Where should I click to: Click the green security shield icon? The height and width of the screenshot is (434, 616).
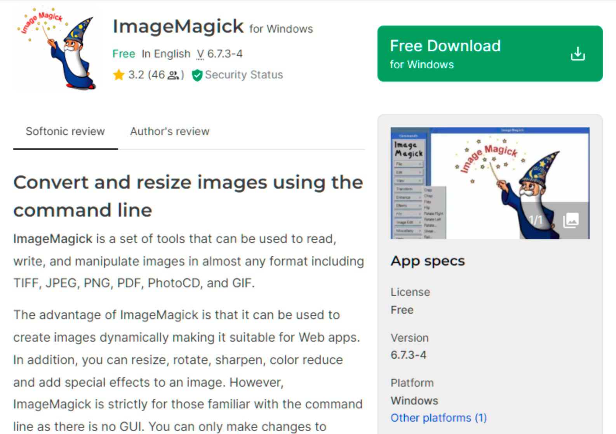[x=197, y=75]
